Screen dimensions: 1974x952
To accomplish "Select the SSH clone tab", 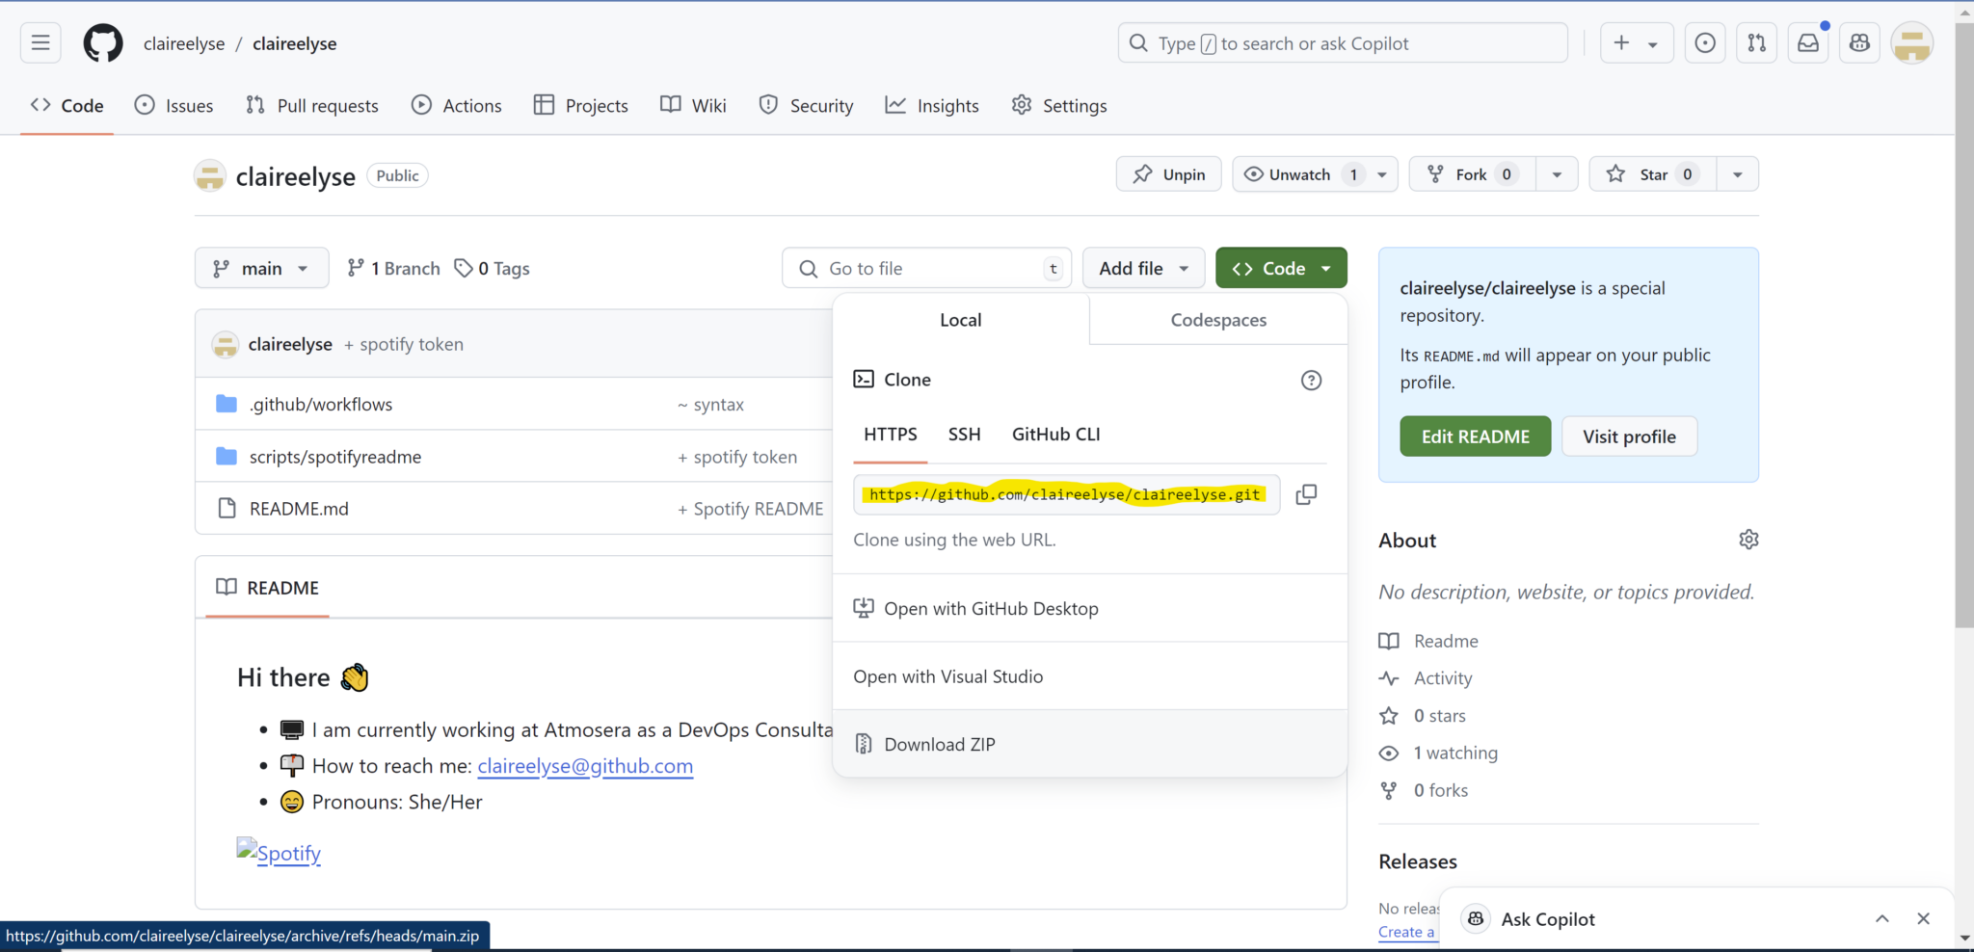I will click(964, 435).
